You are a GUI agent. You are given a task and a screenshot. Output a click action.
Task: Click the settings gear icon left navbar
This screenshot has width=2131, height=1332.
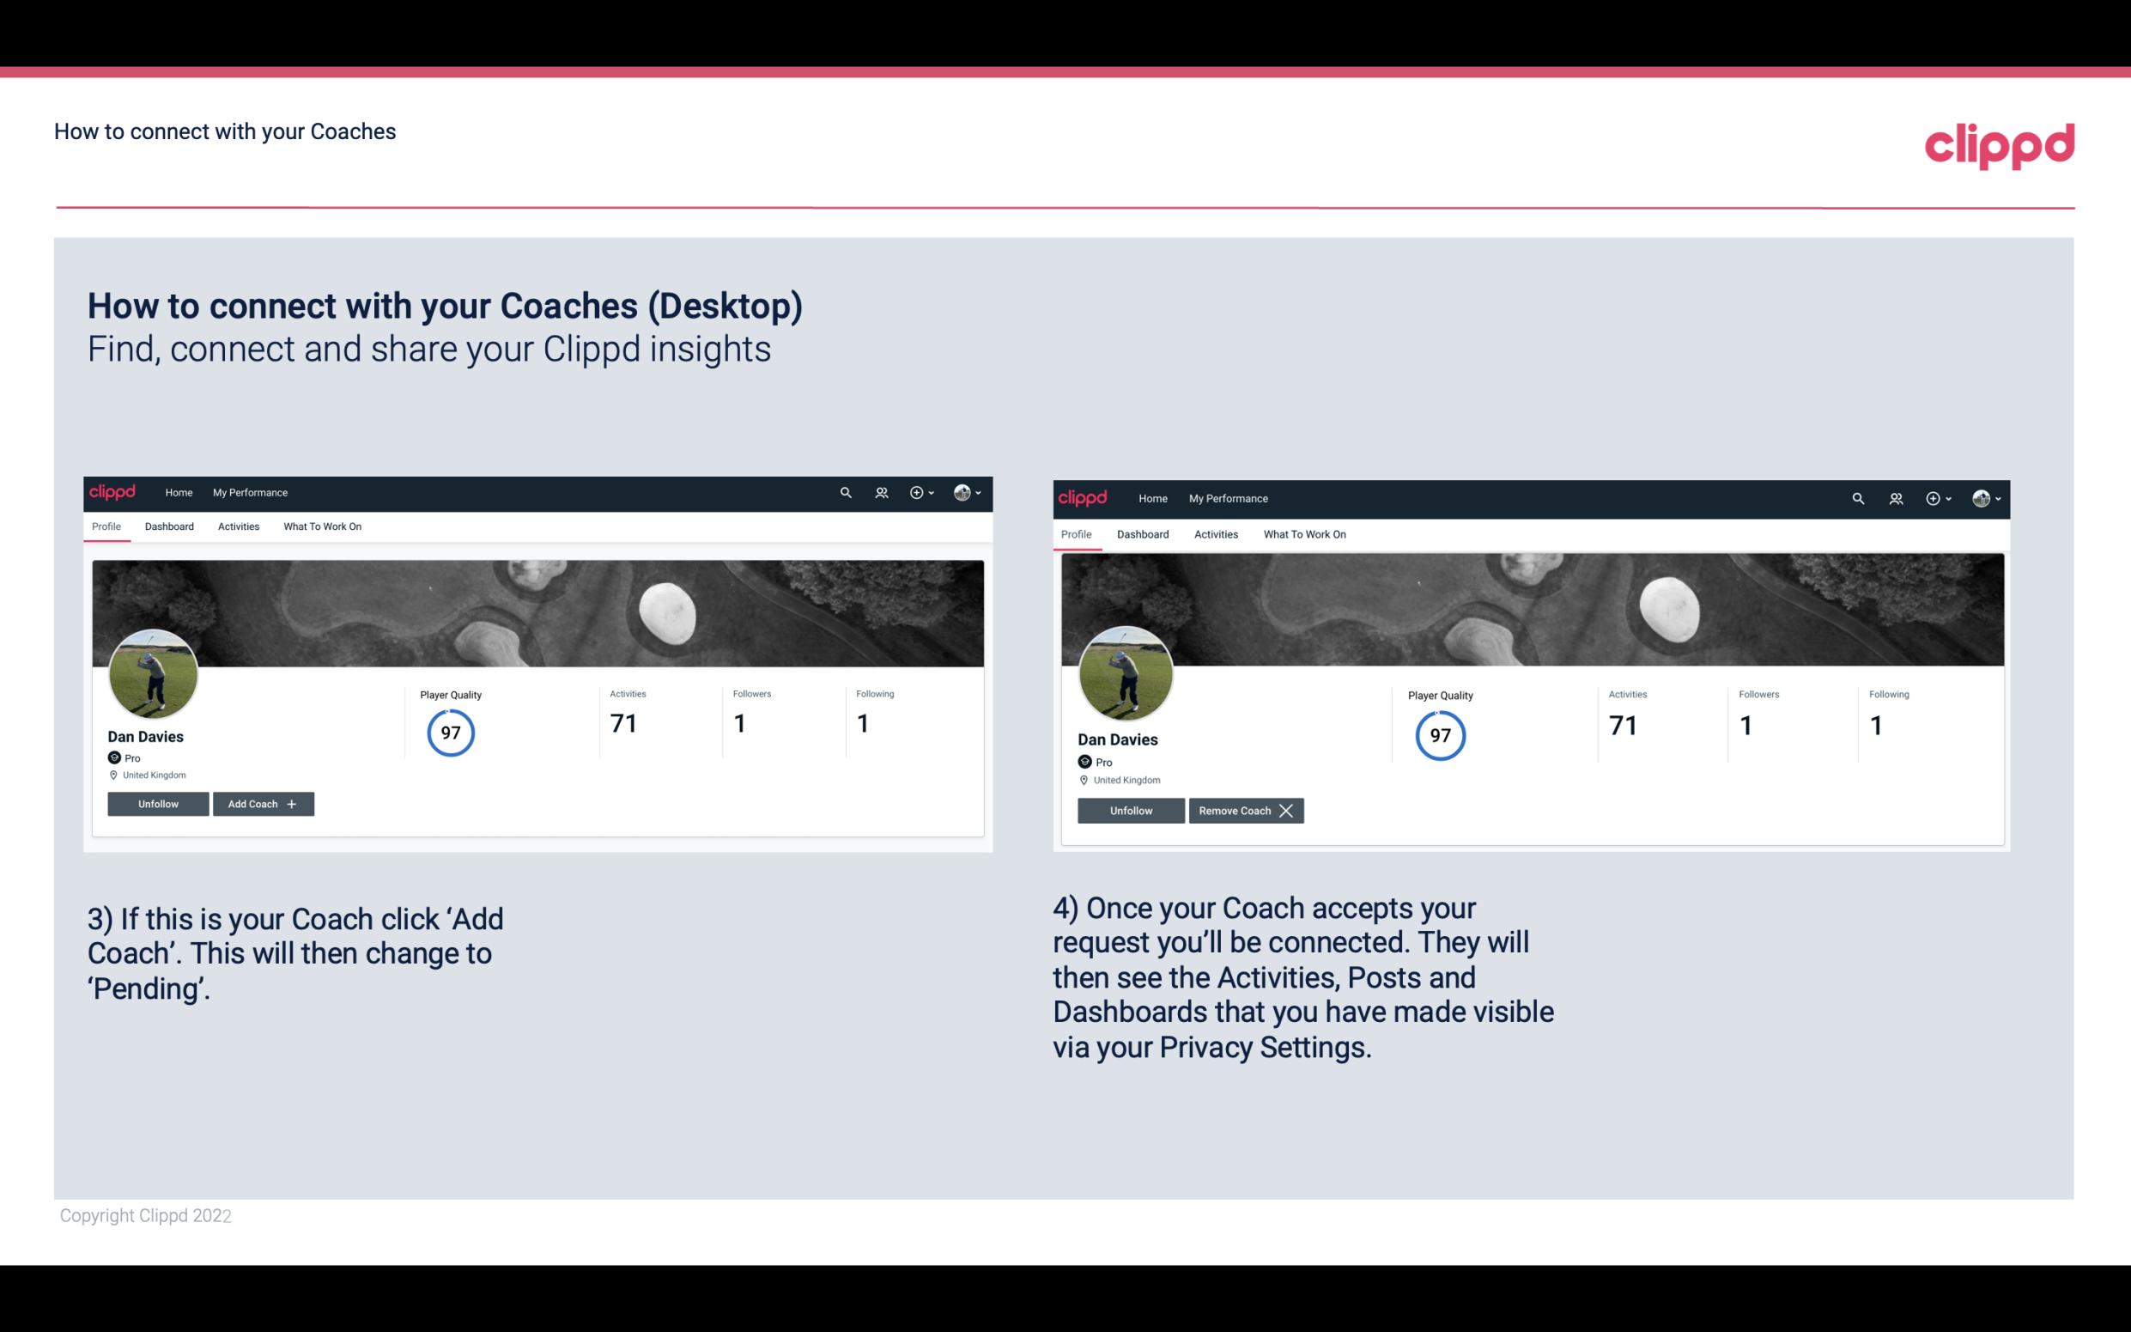918,491
